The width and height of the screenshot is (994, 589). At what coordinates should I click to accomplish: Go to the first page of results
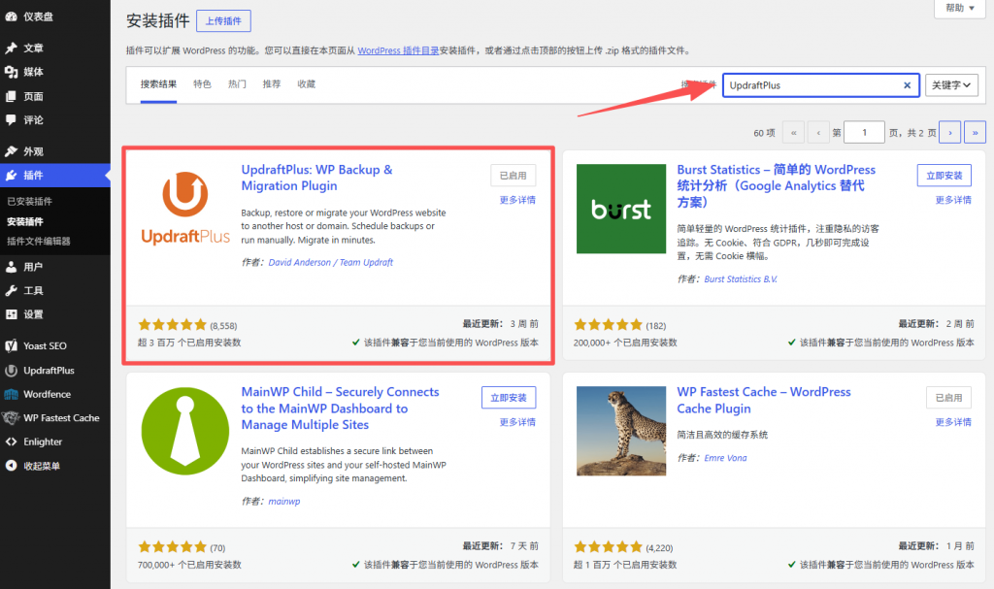[x=793, y=133]
